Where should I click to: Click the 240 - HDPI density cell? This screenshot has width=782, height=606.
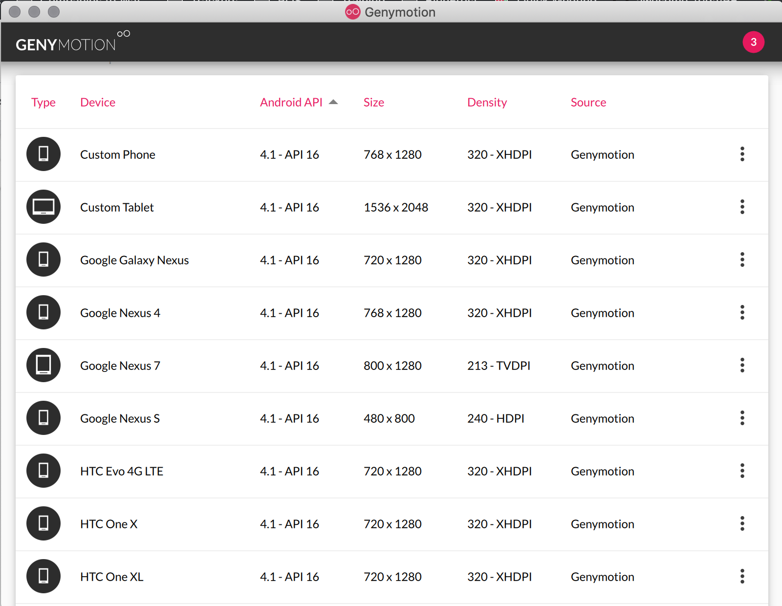click(x=496, y=418)
